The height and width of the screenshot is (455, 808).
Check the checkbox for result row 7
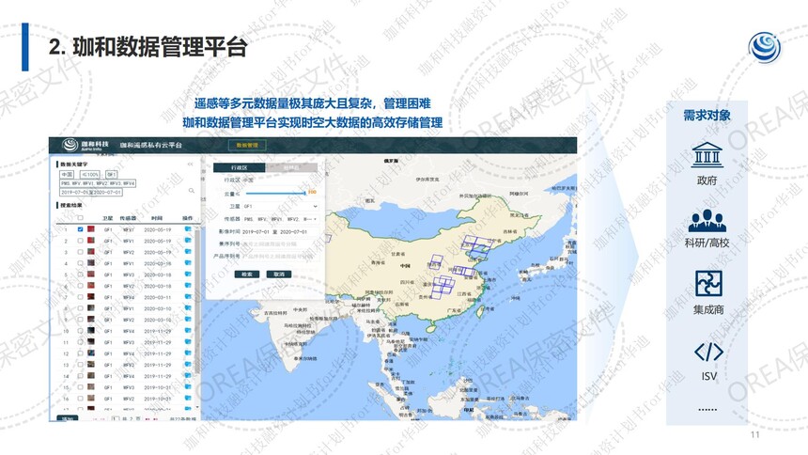pos(80,297)
